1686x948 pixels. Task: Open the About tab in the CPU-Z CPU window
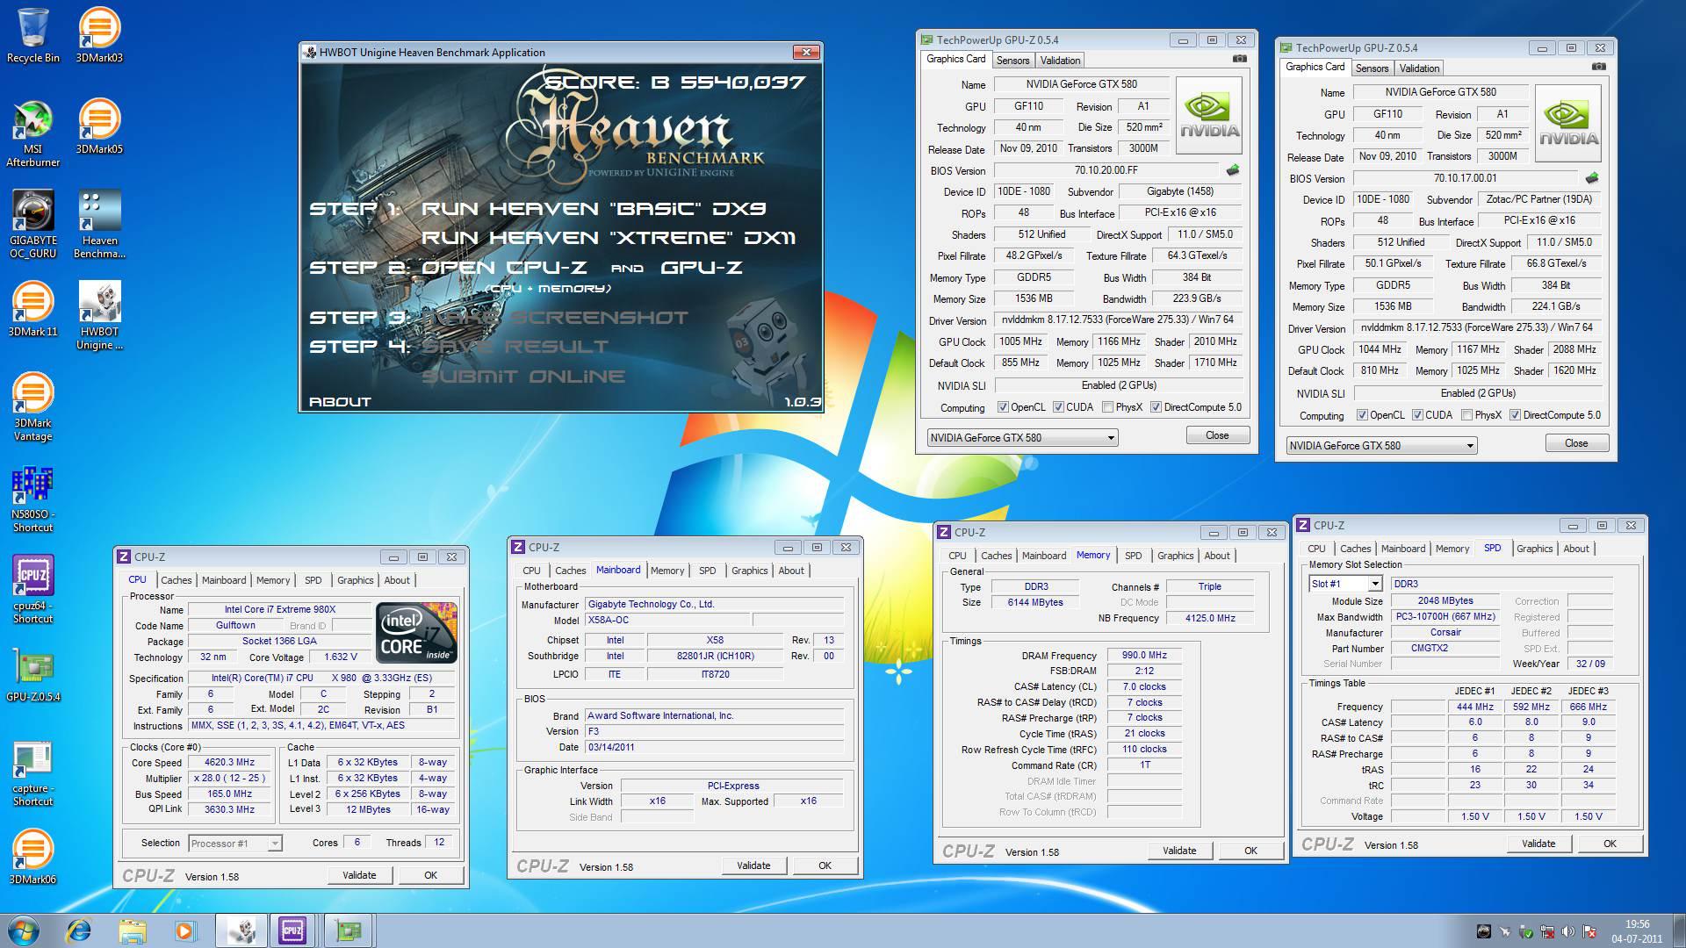coord(396,580)
